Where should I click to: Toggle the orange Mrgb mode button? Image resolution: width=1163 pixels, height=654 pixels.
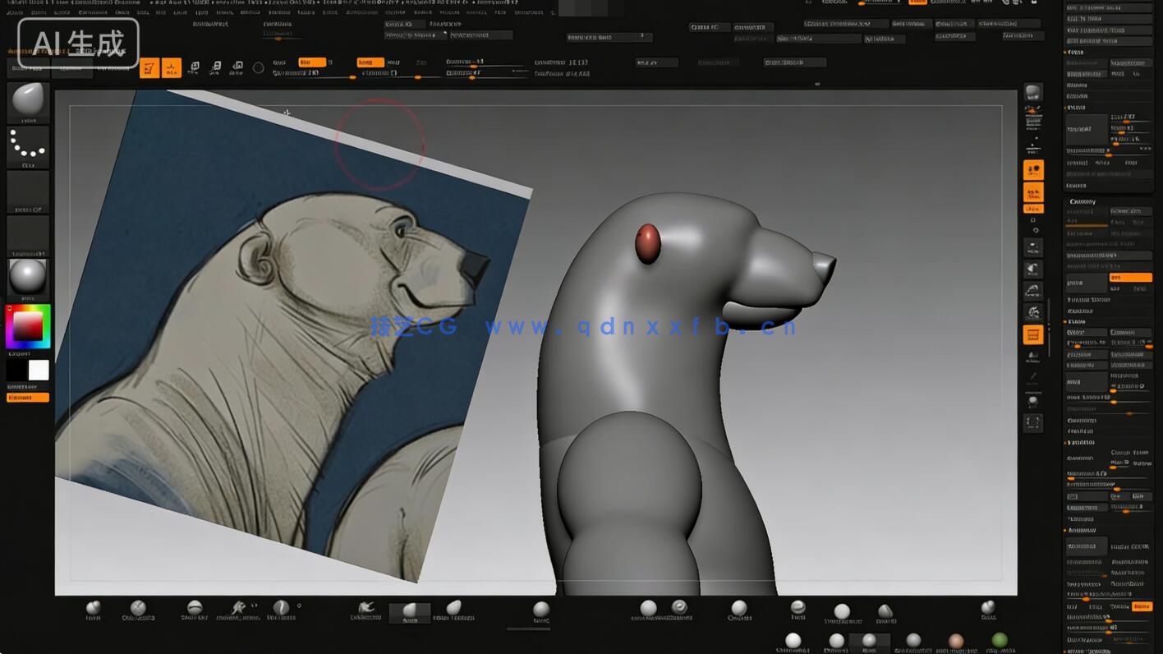pyautogui.click(x=312, y=62)
